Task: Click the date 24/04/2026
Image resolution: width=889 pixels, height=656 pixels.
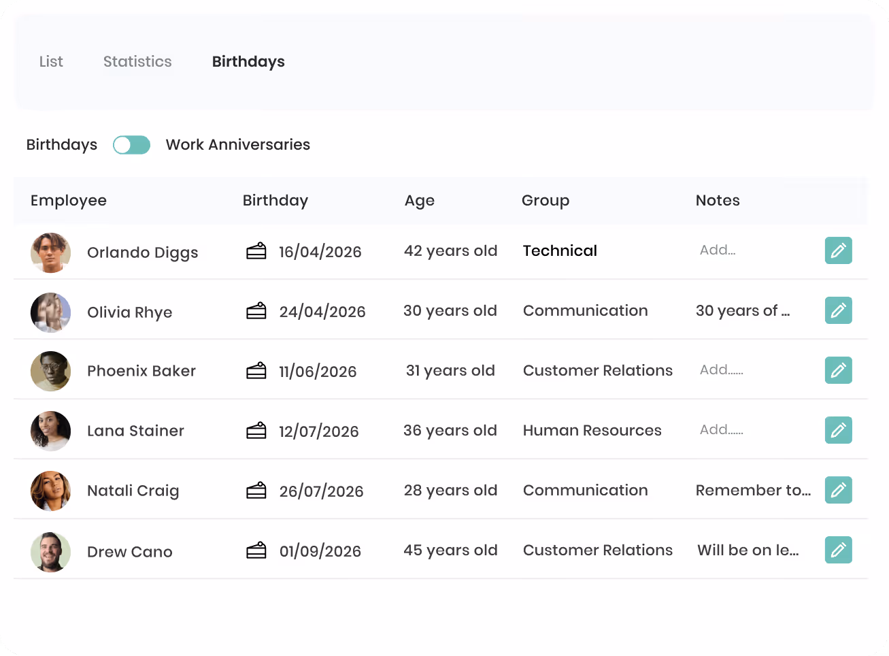Action: [322, 312]
